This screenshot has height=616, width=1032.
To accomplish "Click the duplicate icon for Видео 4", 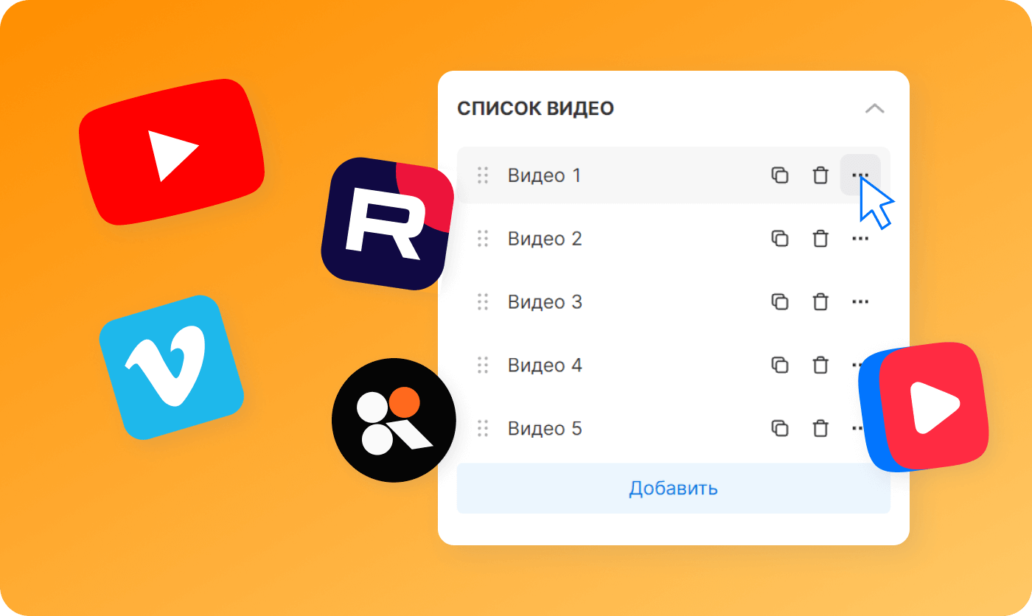I will pyautogui.click(x=780, y=365).
